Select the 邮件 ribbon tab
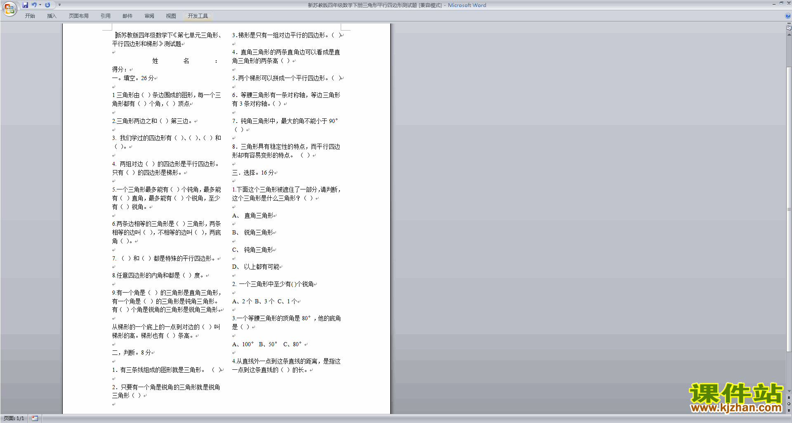The height and width of the screenshot is (423, 792). 127,16
